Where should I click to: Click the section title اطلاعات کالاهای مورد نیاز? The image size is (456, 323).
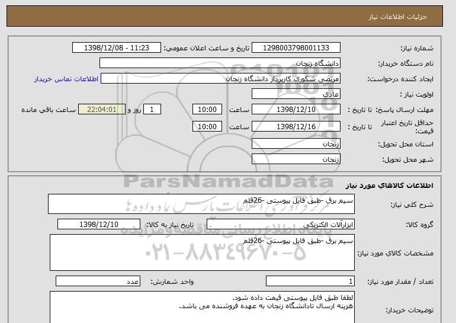pyautogui.click(x=390, y=186)
